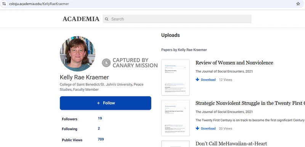
Task: Focus the Academia search field
Action: click(177, 19)
